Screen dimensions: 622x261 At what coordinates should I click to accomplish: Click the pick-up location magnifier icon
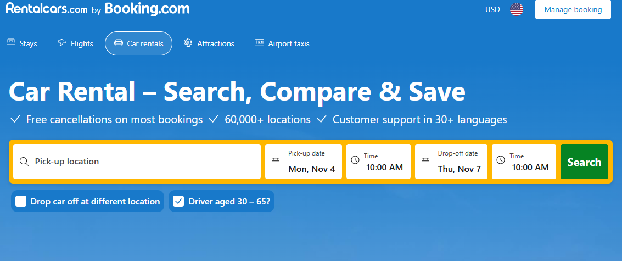[24, 162]
